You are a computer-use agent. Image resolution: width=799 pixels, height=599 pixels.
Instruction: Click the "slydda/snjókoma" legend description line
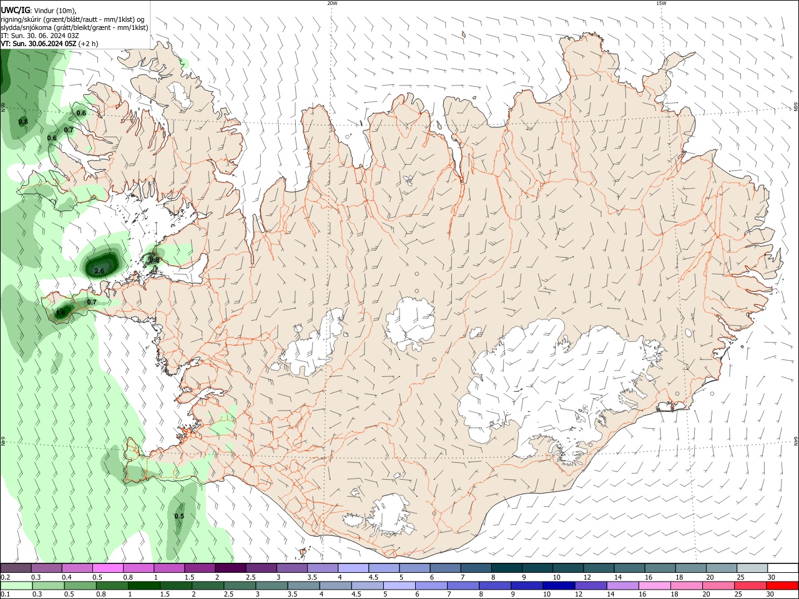point(74,27)
